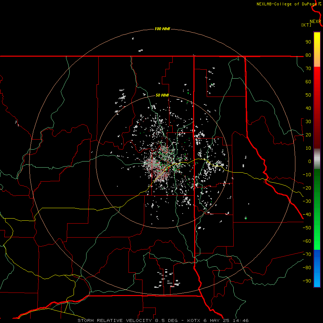Click the 50 NMI range ring label
The width and height of the screenshot is (323, 323).
(162, 95)
